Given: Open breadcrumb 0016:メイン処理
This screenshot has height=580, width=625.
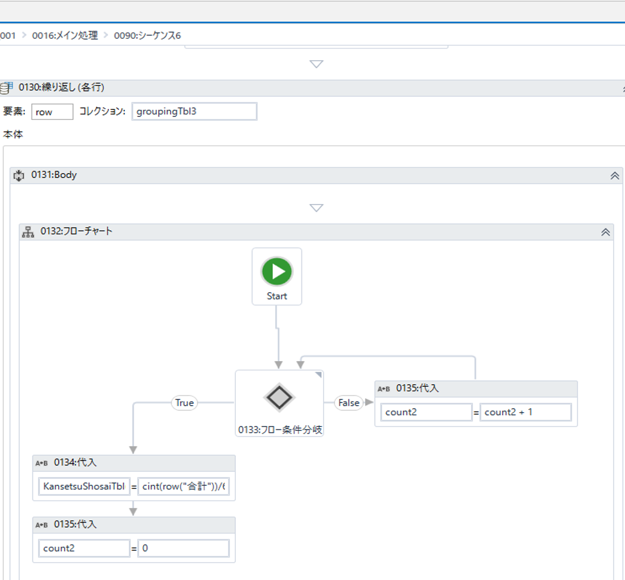Looking at the screenshot, I should pyautogui.click(x=65, y=36).
